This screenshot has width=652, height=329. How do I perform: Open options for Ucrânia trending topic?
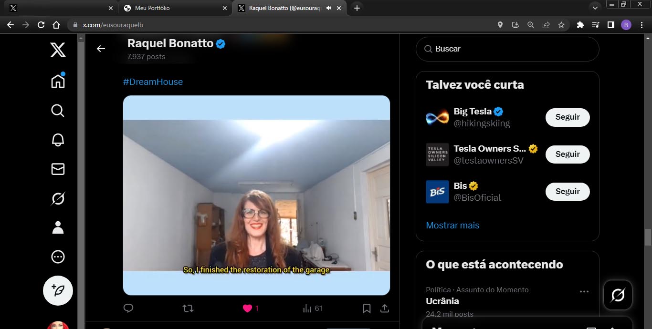pos(584,291)
